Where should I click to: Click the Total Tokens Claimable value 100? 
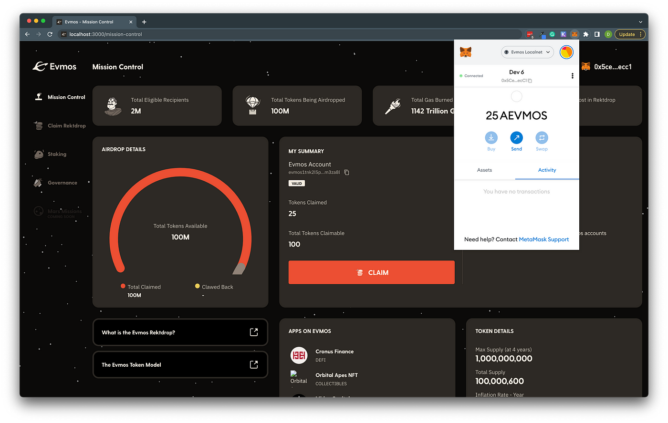[x=294, y=244]
